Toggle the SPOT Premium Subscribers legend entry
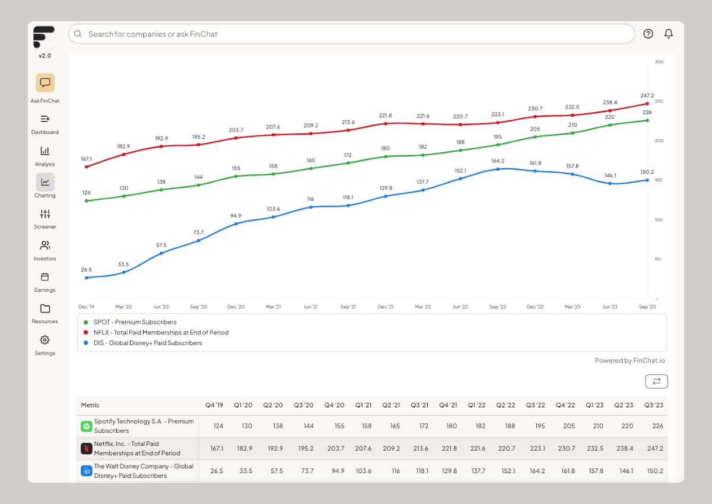The height and width of the screenshot is (504, 712). (x=130, y=322)
